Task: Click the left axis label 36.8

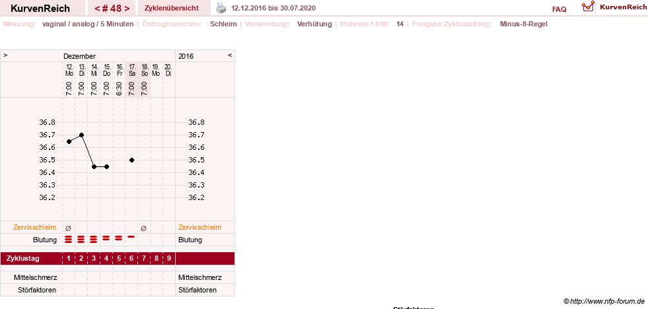Action: [x=47, y=122]
